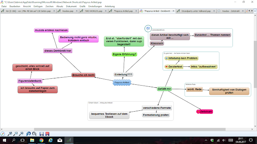Select the central Papyrus-Artikel cloud node

tap(122, 82)
